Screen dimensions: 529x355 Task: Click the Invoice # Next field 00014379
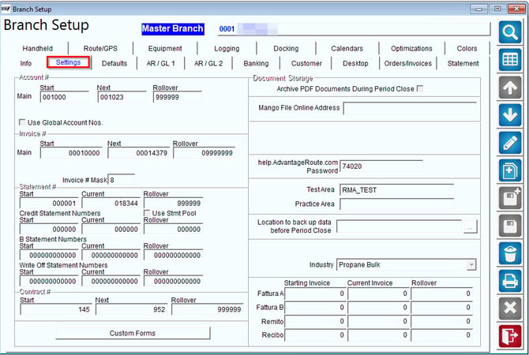pyautogui.click(x=139, y=153)
